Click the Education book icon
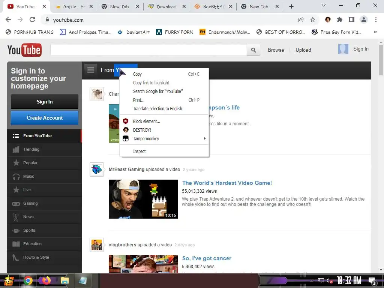This screenshot has height=288, width=384. (16, 244)
